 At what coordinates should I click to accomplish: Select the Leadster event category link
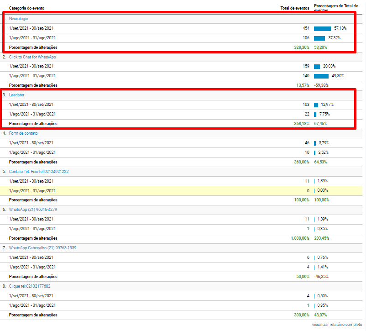[17, 95]
